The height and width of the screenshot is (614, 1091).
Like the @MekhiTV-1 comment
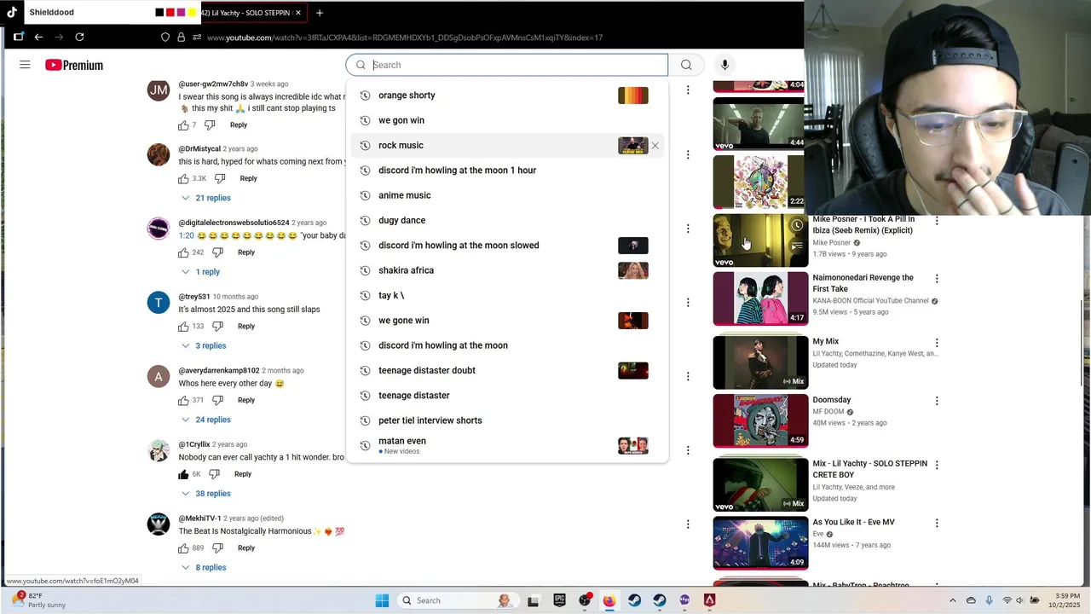pos(183,548)
